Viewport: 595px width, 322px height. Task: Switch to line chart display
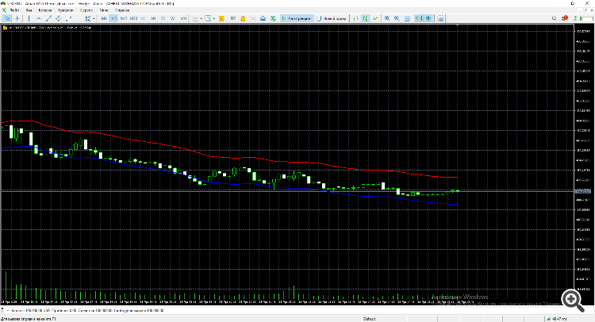click(375, 18)
